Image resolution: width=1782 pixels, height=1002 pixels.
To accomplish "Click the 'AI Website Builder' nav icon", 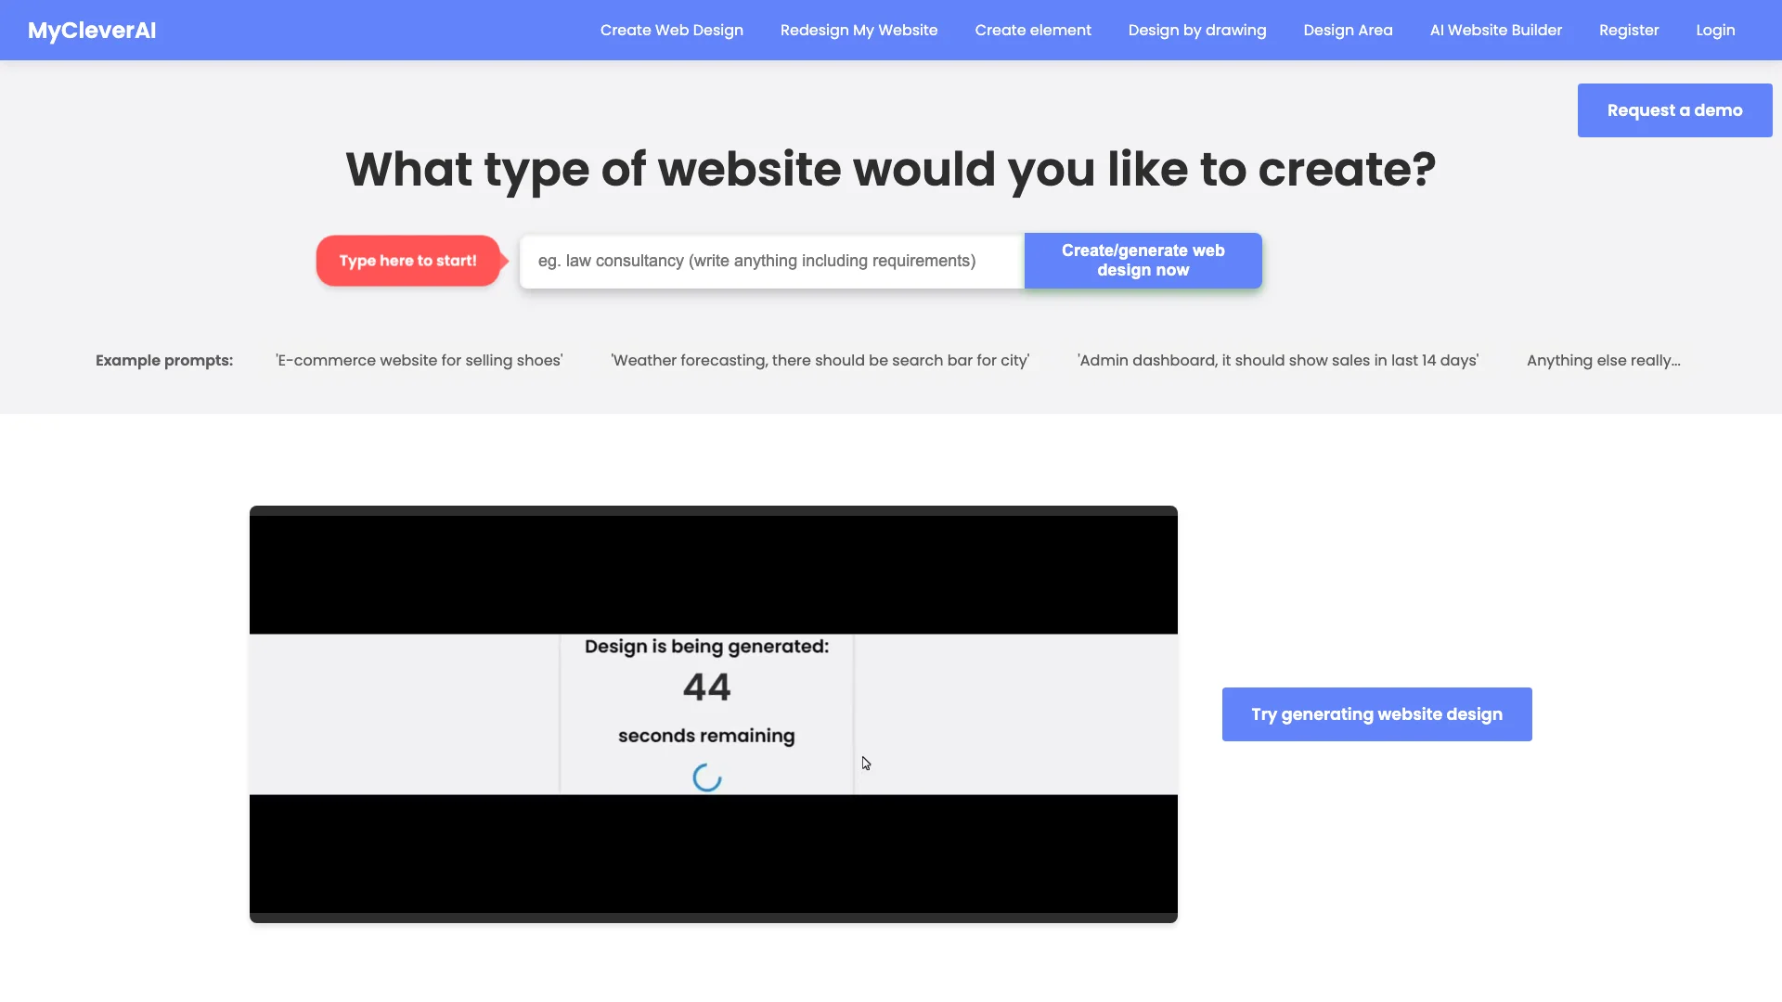I will pyautogui.click(x=1495, y=30).
